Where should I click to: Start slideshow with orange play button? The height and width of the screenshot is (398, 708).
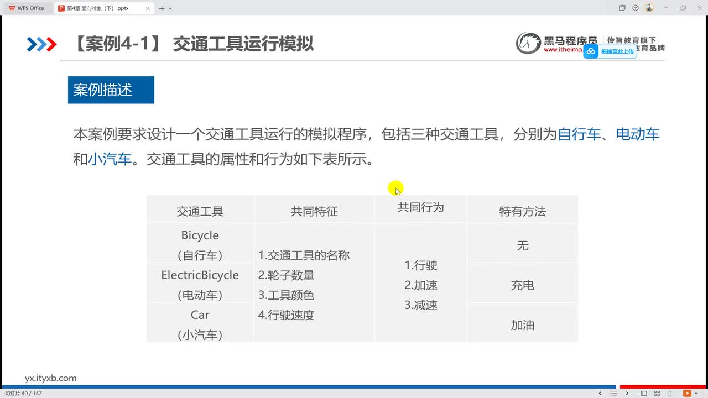click(x=688, y=394)
